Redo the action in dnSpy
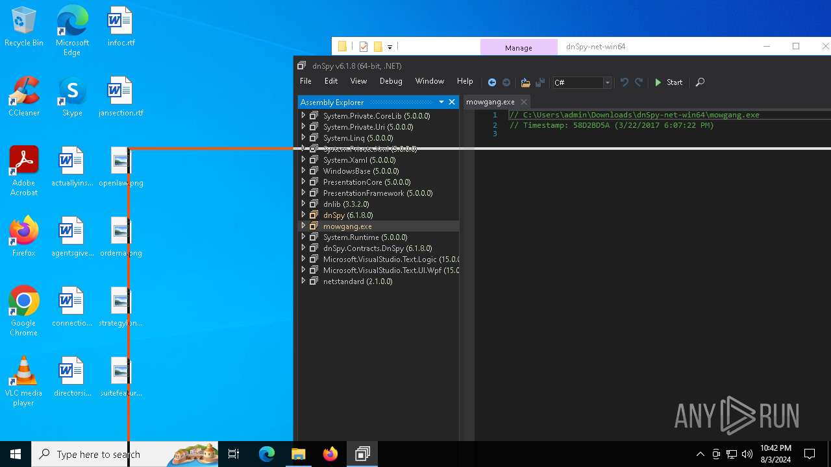The width and height of the screenshot is (831, 467). [x=639, y=82]
